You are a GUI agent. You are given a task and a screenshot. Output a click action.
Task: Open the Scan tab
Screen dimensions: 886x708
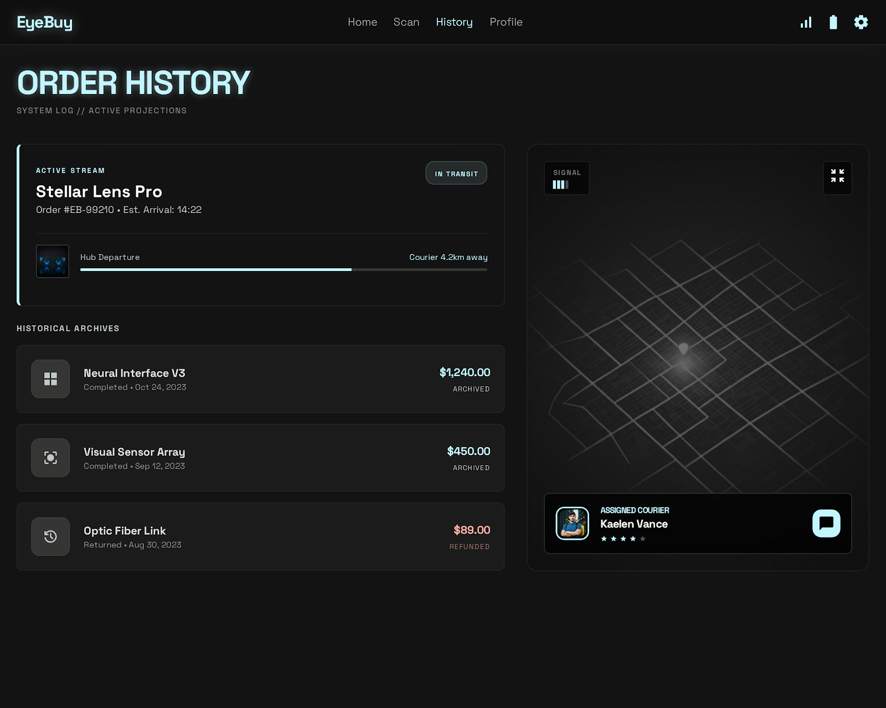(406, 22)
